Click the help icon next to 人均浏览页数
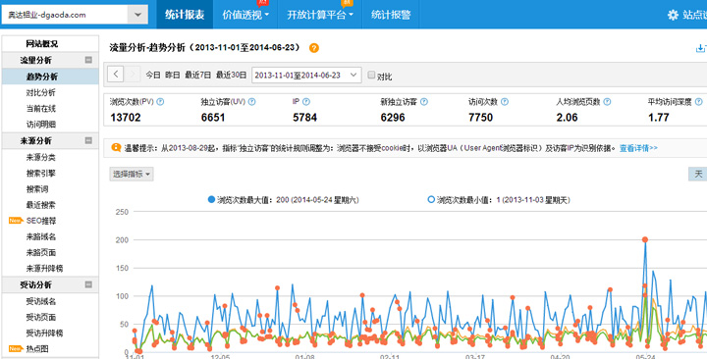Image resolution: width=707 pixels, height=359 pixels. coord(608,102)
